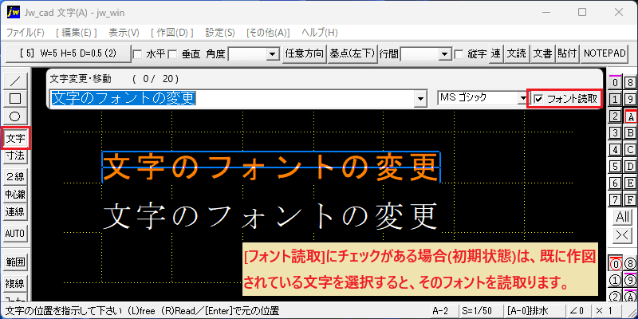The height and width of the screenshot is (319, 638).
Task: Open NOTEPAD from the toolbar
Action: [605, 53]
